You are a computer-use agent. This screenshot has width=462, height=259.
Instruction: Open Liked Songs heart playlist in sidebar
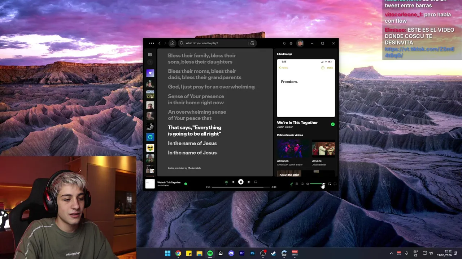pyautogui.click(x=150, y=73)
